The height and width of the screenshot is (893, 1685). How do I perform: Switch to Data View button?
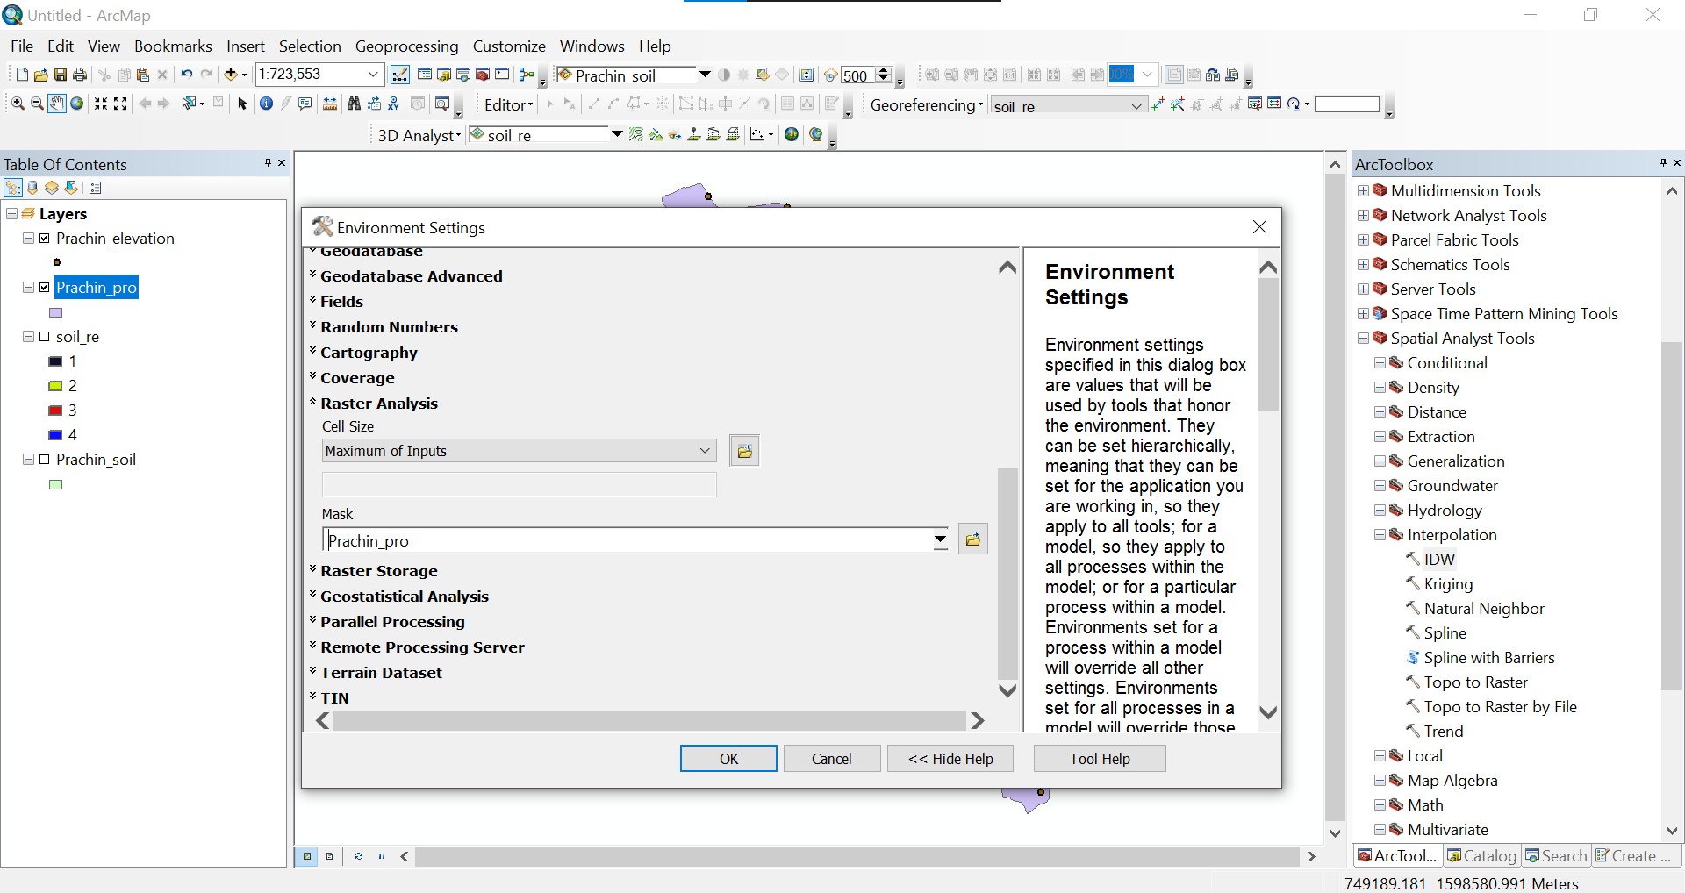306,856
